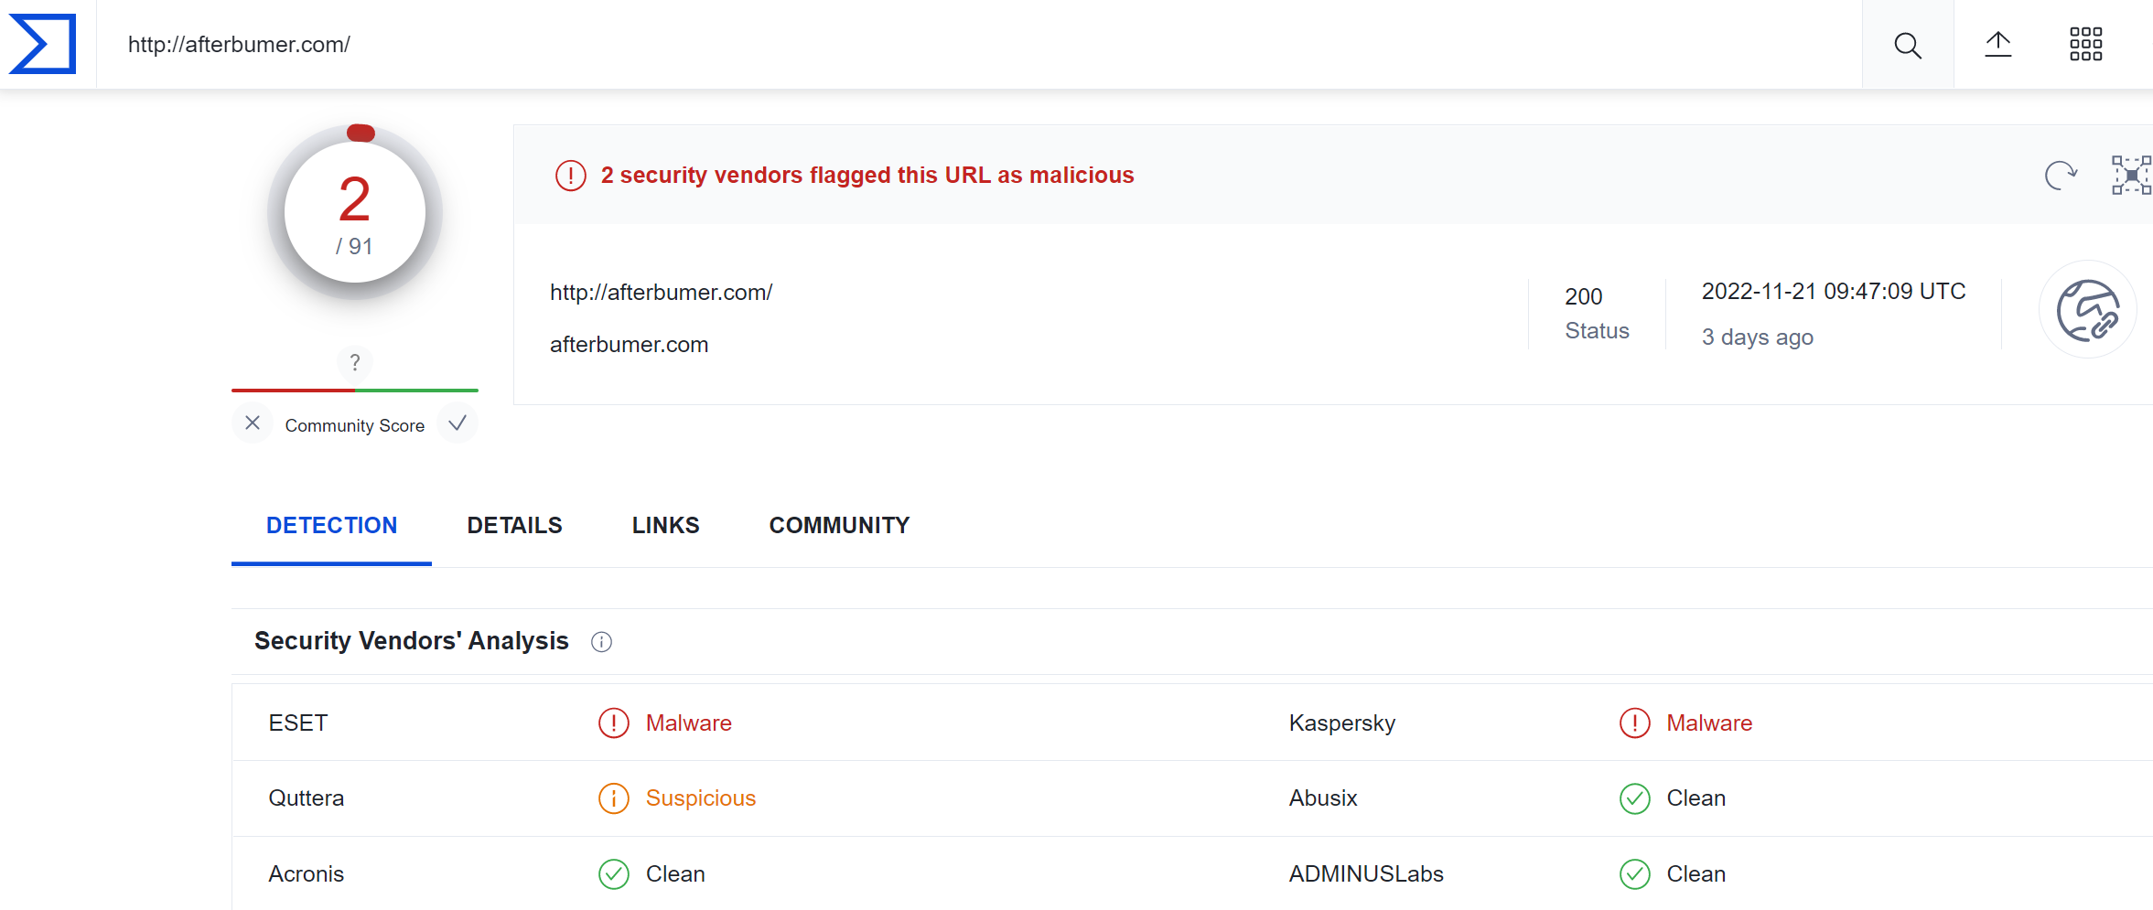Open the upload file icon
2153x910 pixels.
(1997, 44)
